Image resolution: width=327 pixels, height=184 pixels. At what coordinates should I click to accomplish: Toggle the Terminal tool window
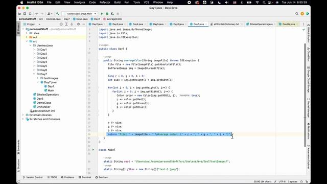point(85,177)
